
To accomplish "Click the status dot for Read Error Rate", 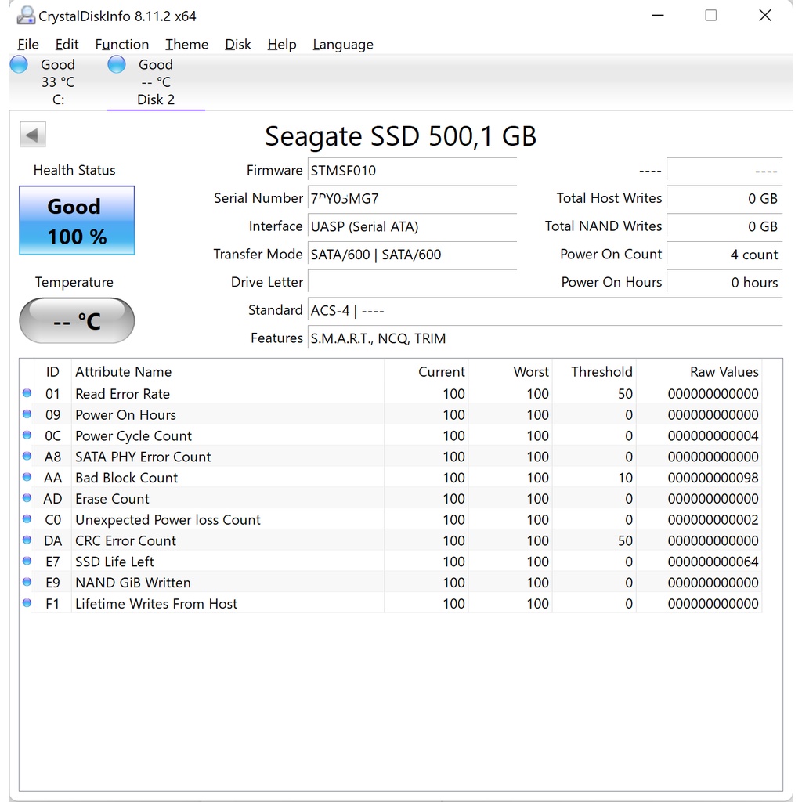I will click(x=27, y=393).
